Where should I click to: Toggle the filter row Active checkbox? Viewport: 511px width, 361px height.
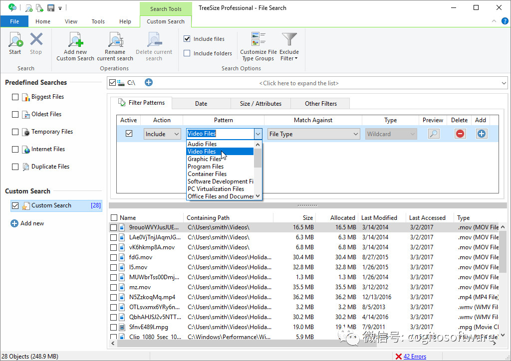coord(129,134)
